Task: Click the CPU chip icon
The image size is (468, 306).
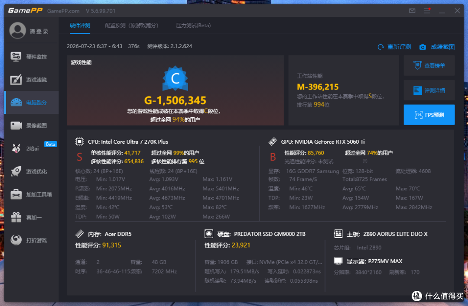Action: 79,142
